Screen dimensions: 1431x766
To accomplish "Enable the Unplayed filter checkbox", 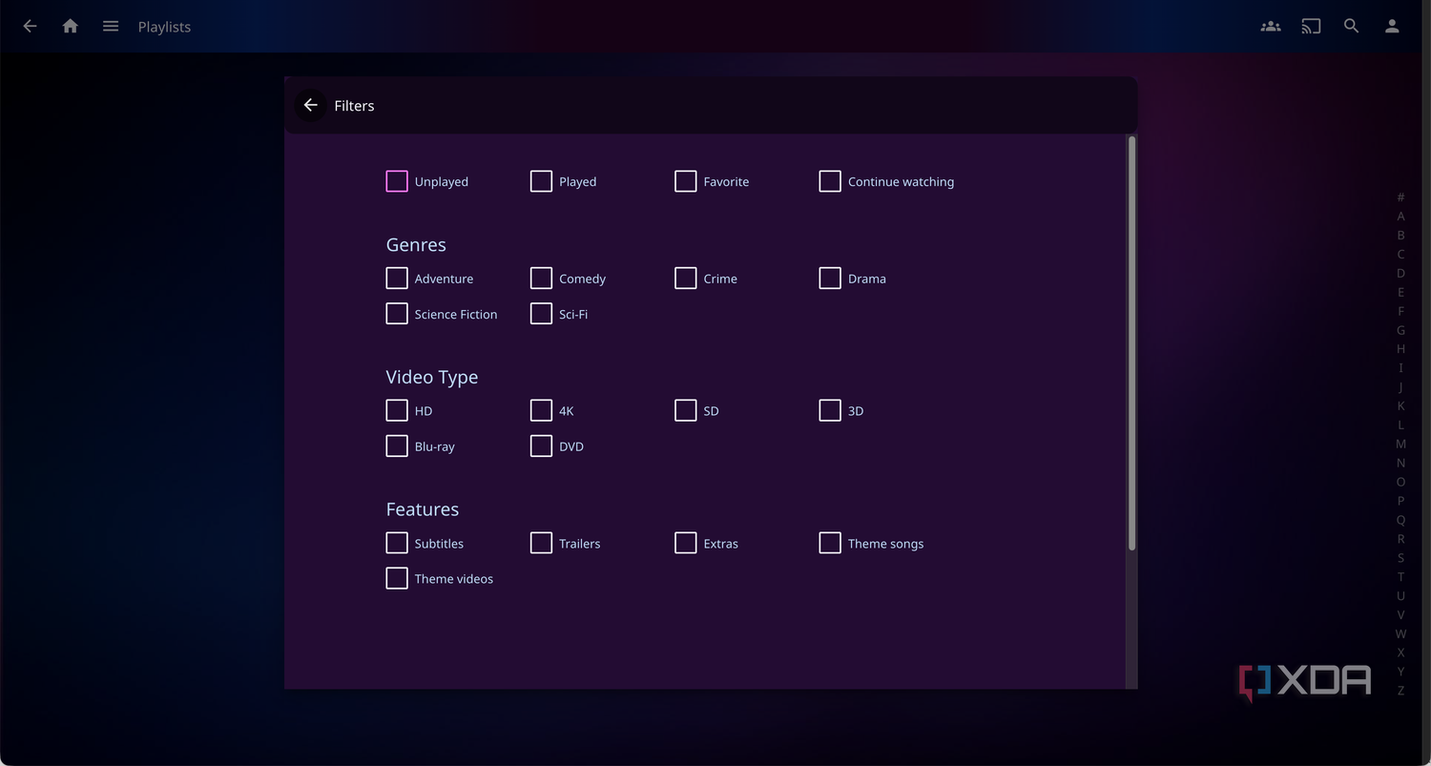I will pyautogui.click(x=397, y=181).
